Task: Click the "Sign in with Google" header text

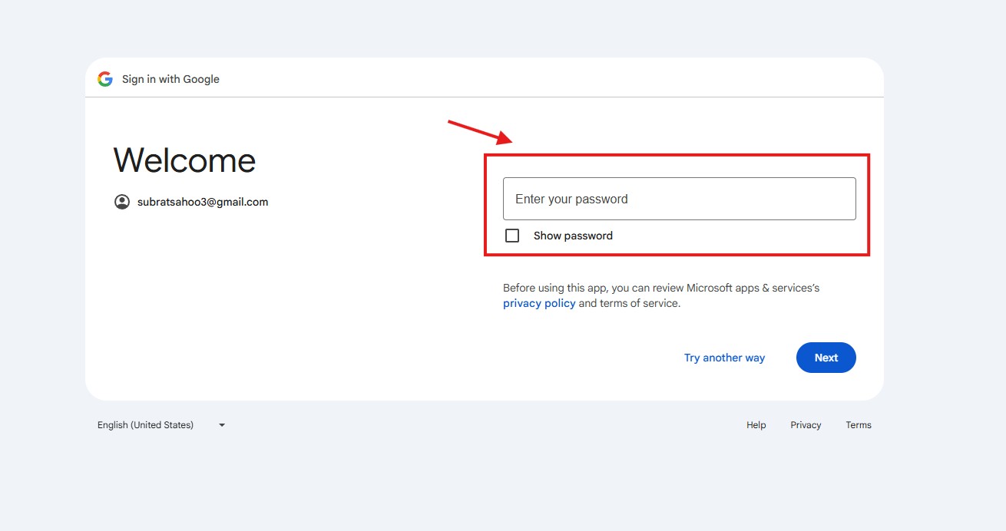Action: 170,79
